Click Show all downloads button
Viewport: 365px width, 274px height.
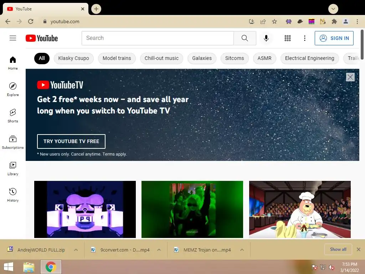(338, 249)
